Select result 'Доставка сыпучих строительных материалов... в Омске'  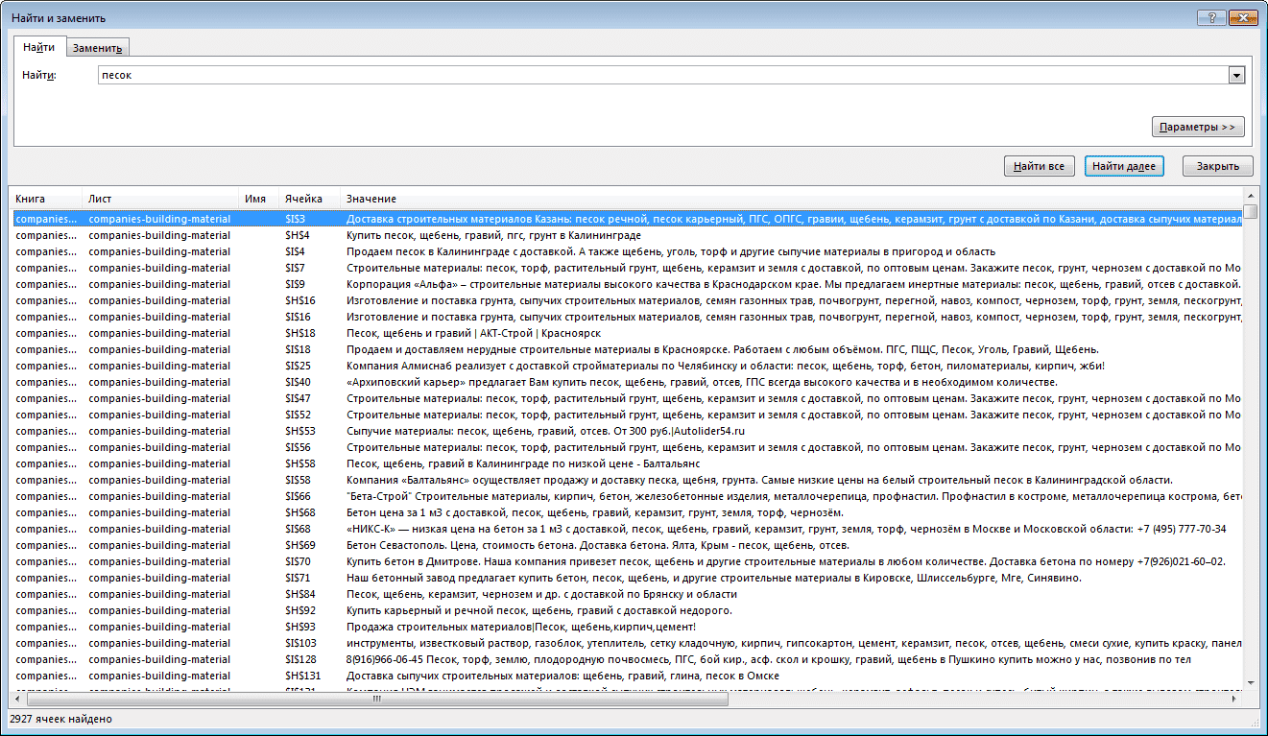(626, 676)
